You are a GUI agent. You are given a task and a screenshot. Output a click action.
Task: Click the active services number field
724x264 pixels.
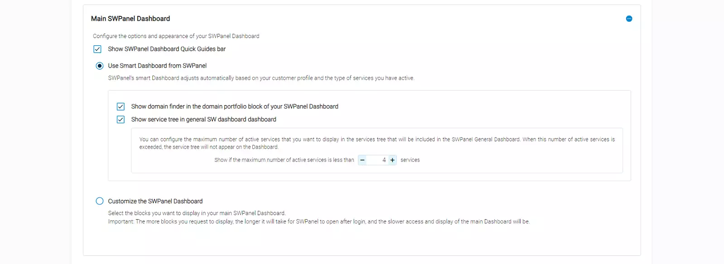tap(377, 160)
